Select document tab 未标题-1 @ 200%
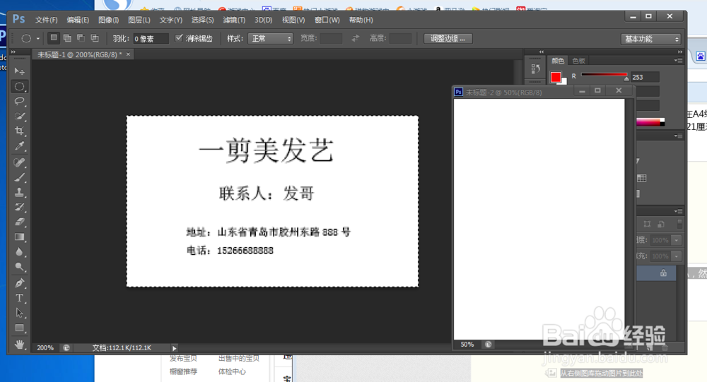This screenshot has height=382, width=707. click(x=79, y=54)
